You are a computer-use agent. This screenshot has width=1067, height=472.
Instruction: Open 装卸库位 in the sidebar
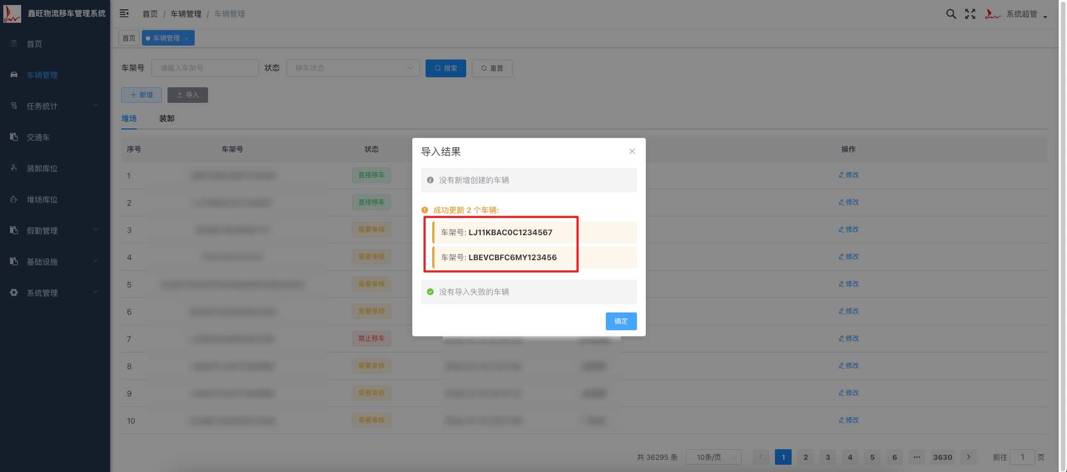55,168
